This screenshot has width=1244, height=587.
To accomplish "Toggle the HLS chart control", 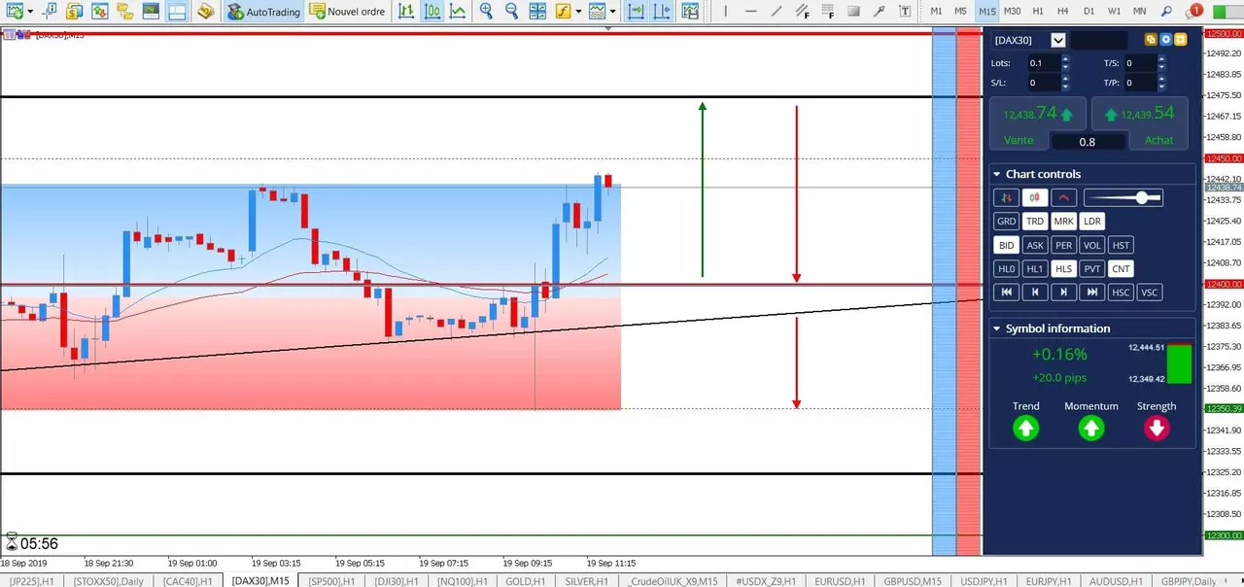I will pos(1063,268).
